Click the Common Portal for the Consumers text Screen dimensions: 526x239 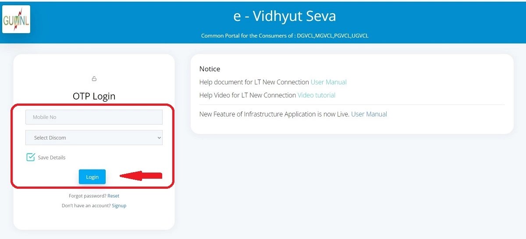coord(285,36)
